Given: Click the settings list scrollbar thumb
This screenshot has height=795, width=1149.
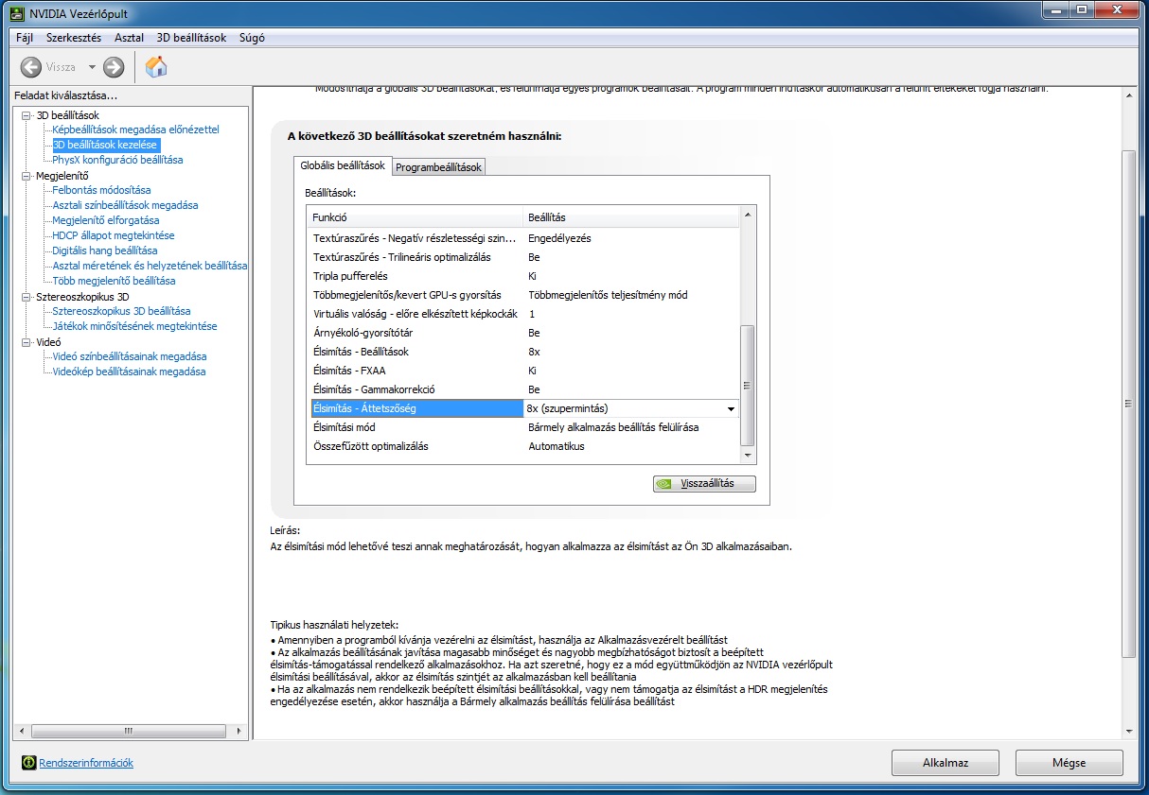Looking at the screenshot, I should coord(748,385).
